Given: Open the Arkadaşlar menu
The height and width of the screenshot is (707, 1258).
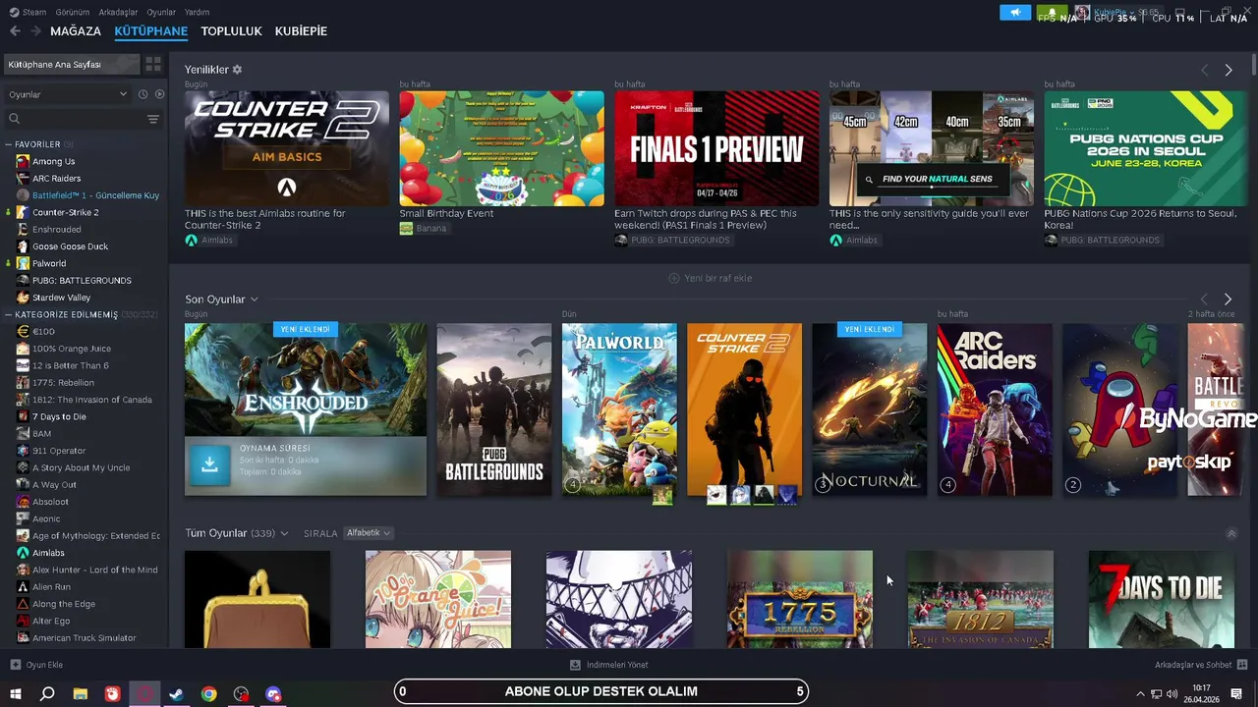Looking at the screenshot, I should click(119, 12).
